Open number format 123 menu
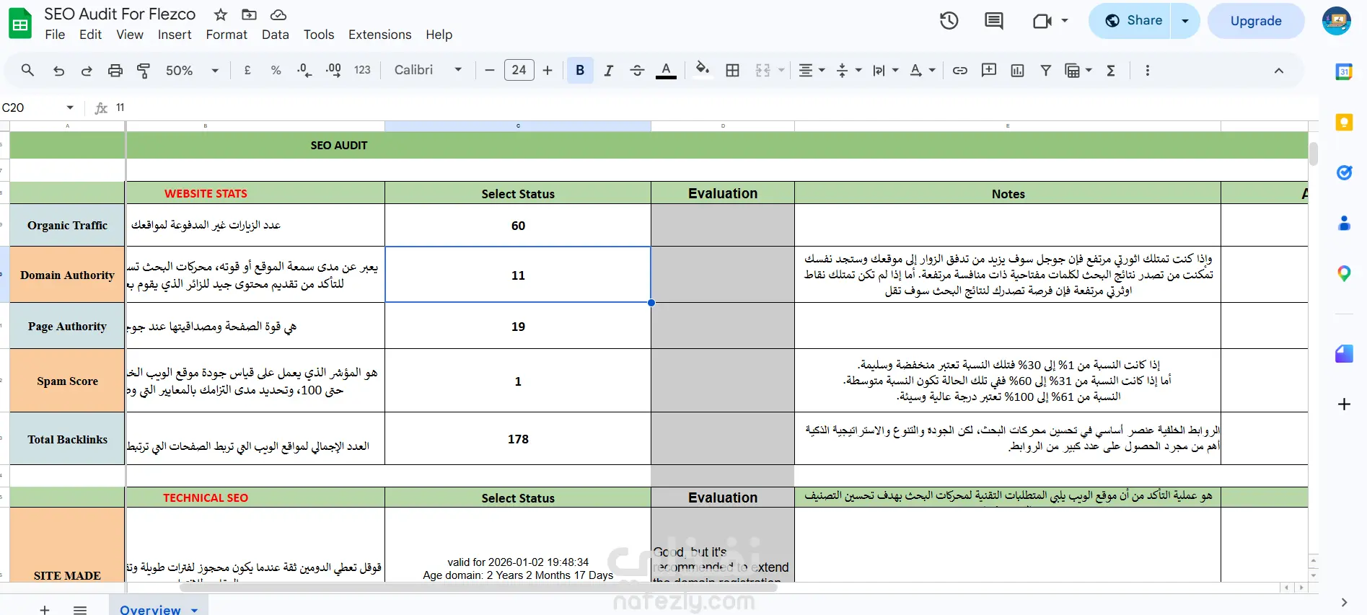Image resolution: width=1367 pixels, height=615 pixels. pos(362,70)
